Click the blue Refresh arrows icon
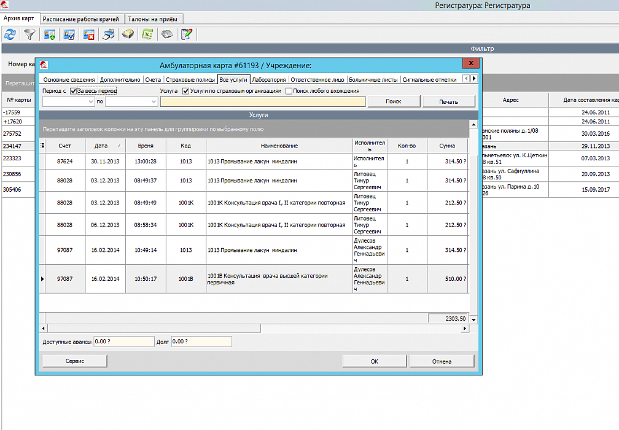Viewport: 619px width, 430px height. 10,34
